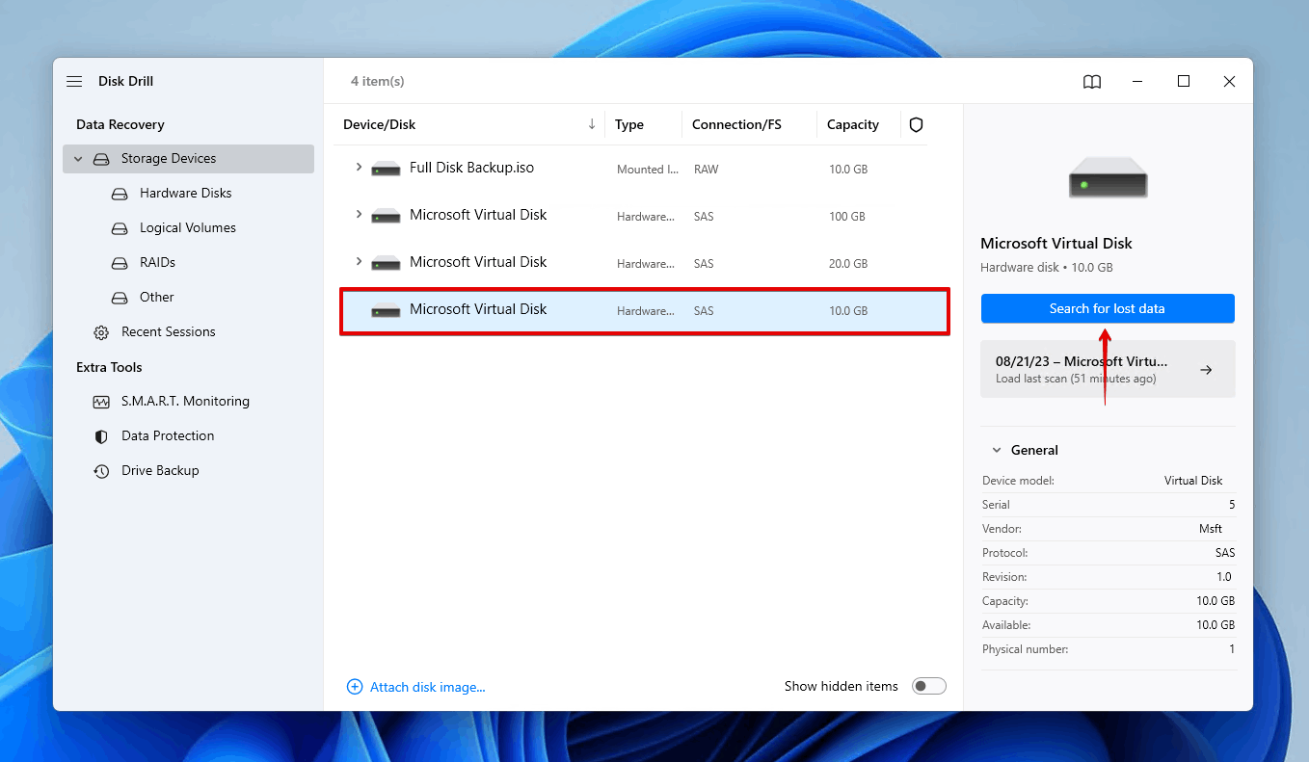Screen dimensions: 1309x762
Task: Click the 100 GB capacity cell
Action: (848, 216)
